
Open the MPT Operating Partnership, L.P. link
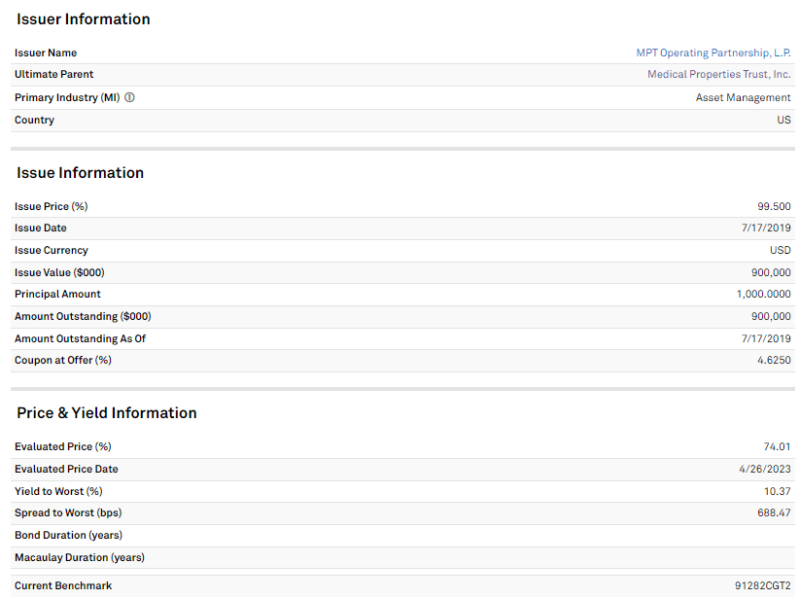[x=713, y=53]
